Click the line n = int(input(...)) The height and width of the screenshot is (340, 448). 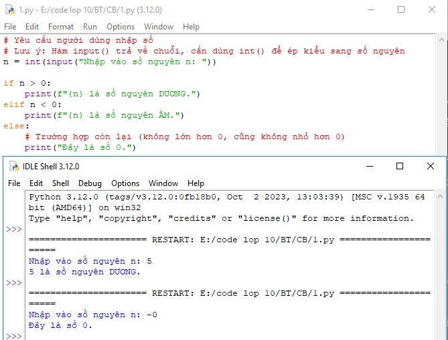click(x=110, y=62)
